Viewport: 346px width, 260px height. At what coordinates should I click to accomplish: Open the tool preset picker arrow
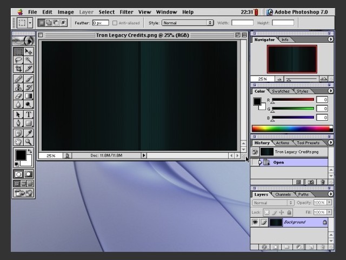click(30, 23)
